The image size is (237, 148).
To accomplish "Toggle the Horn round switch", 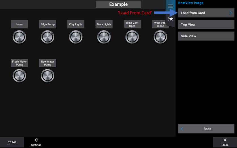I will tap(19, 37).
